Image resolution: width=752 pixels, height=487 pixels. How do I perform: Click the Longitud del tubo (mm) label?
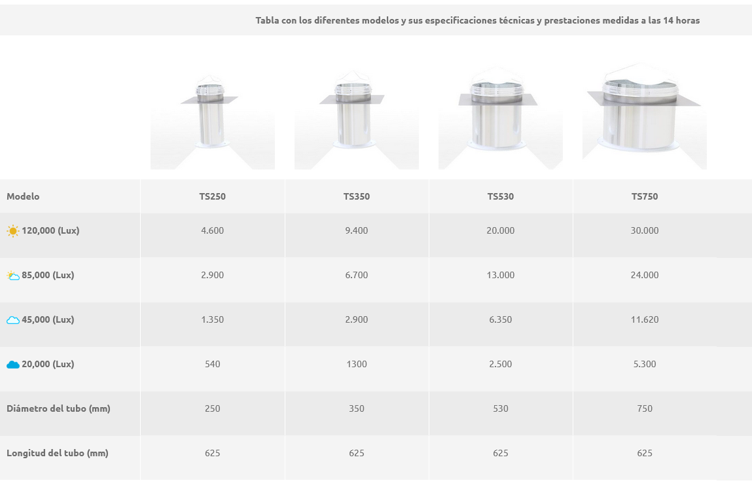(x=58, y=453)
